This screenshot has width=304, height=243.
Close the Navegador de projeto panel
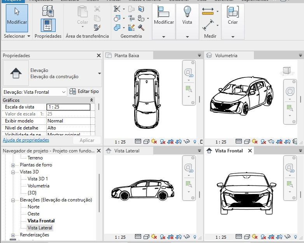[x=99, y=151]
